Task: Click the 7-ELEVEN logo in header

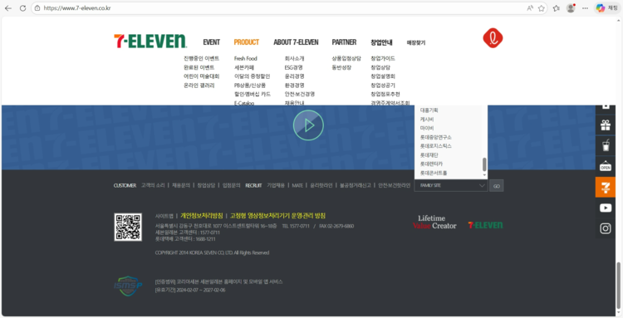Action: click(x=150, y=42)
